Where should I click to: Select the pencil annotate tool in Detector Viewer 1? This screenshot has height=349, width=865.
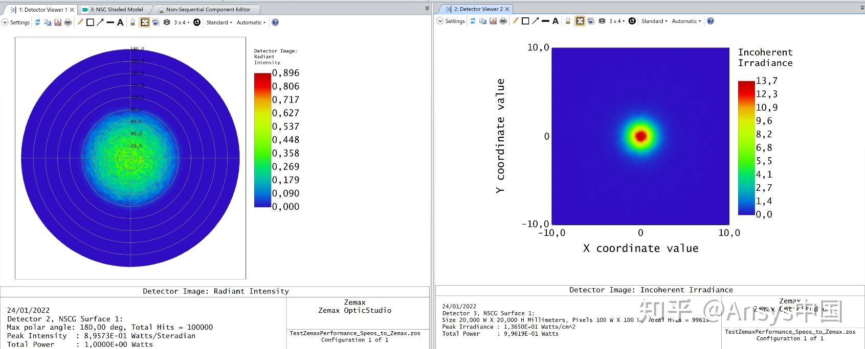tap(80, 22)
